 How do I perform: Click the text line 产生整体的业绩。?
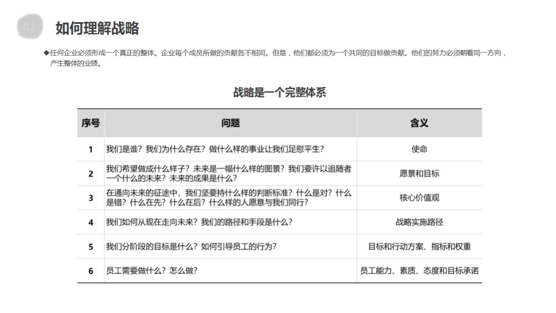(76, 63)
